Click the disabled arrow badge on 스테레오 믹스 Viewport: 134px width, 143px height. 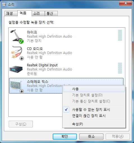[x=22, y=91]
